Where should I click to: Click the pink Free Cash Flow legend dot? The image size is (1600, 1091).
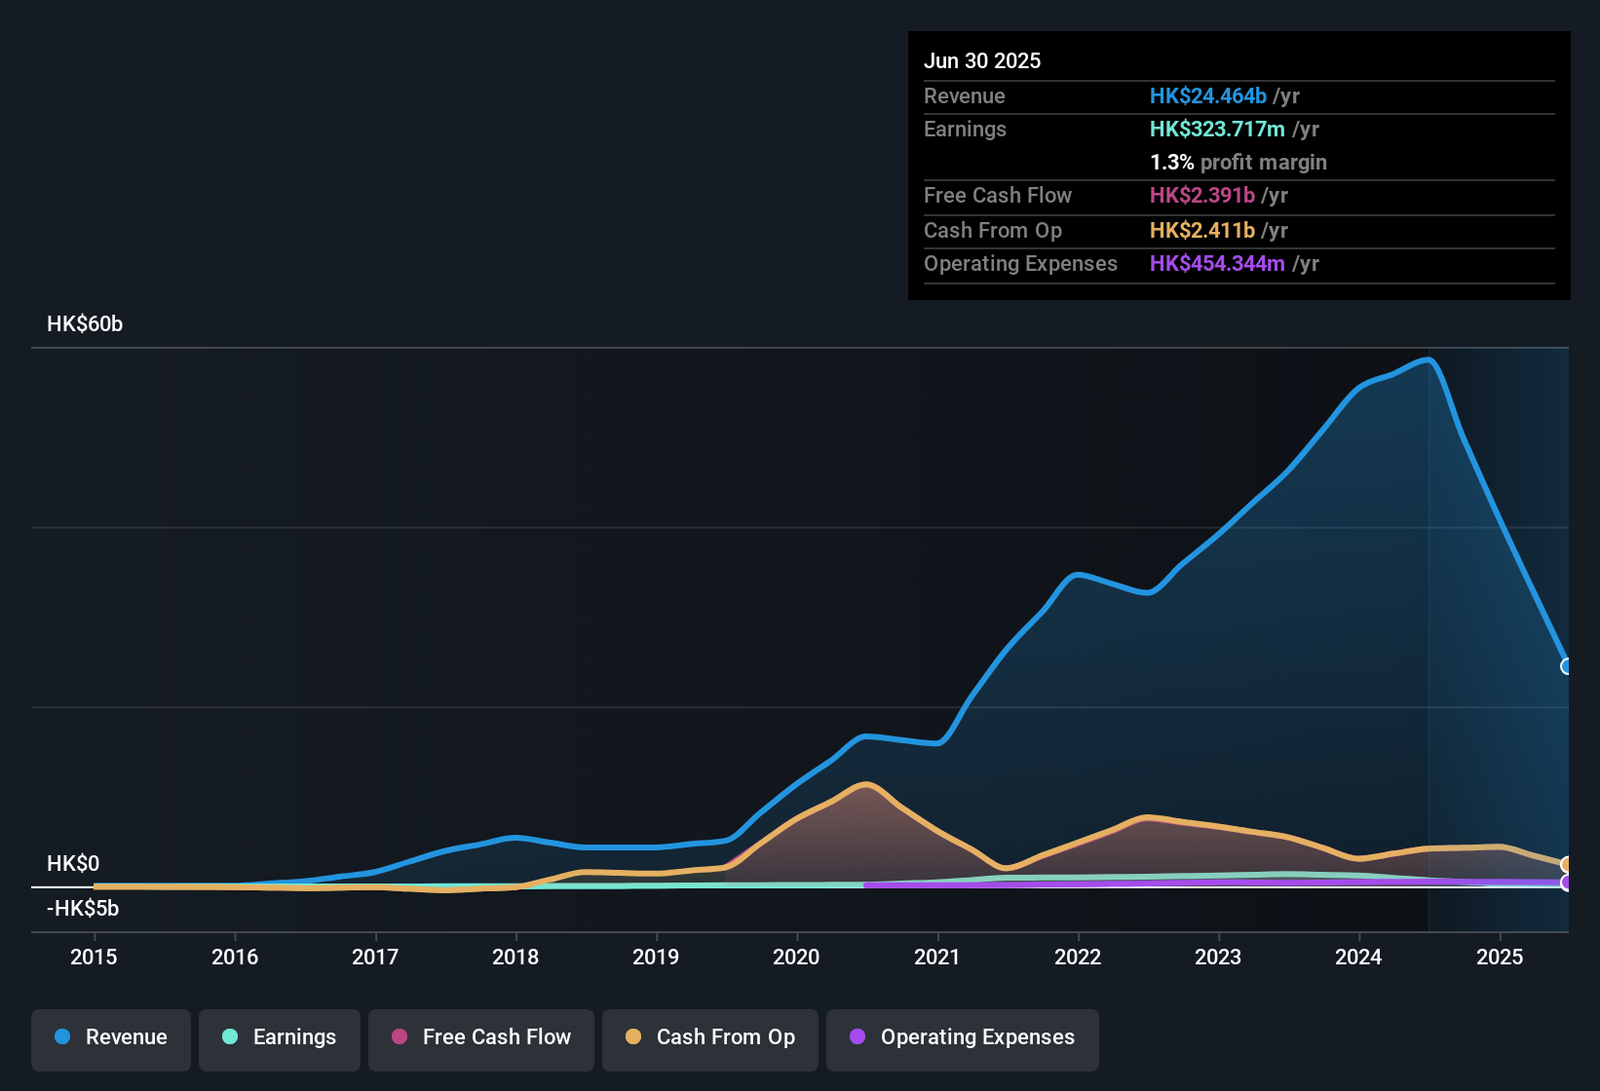point(398,1037)
